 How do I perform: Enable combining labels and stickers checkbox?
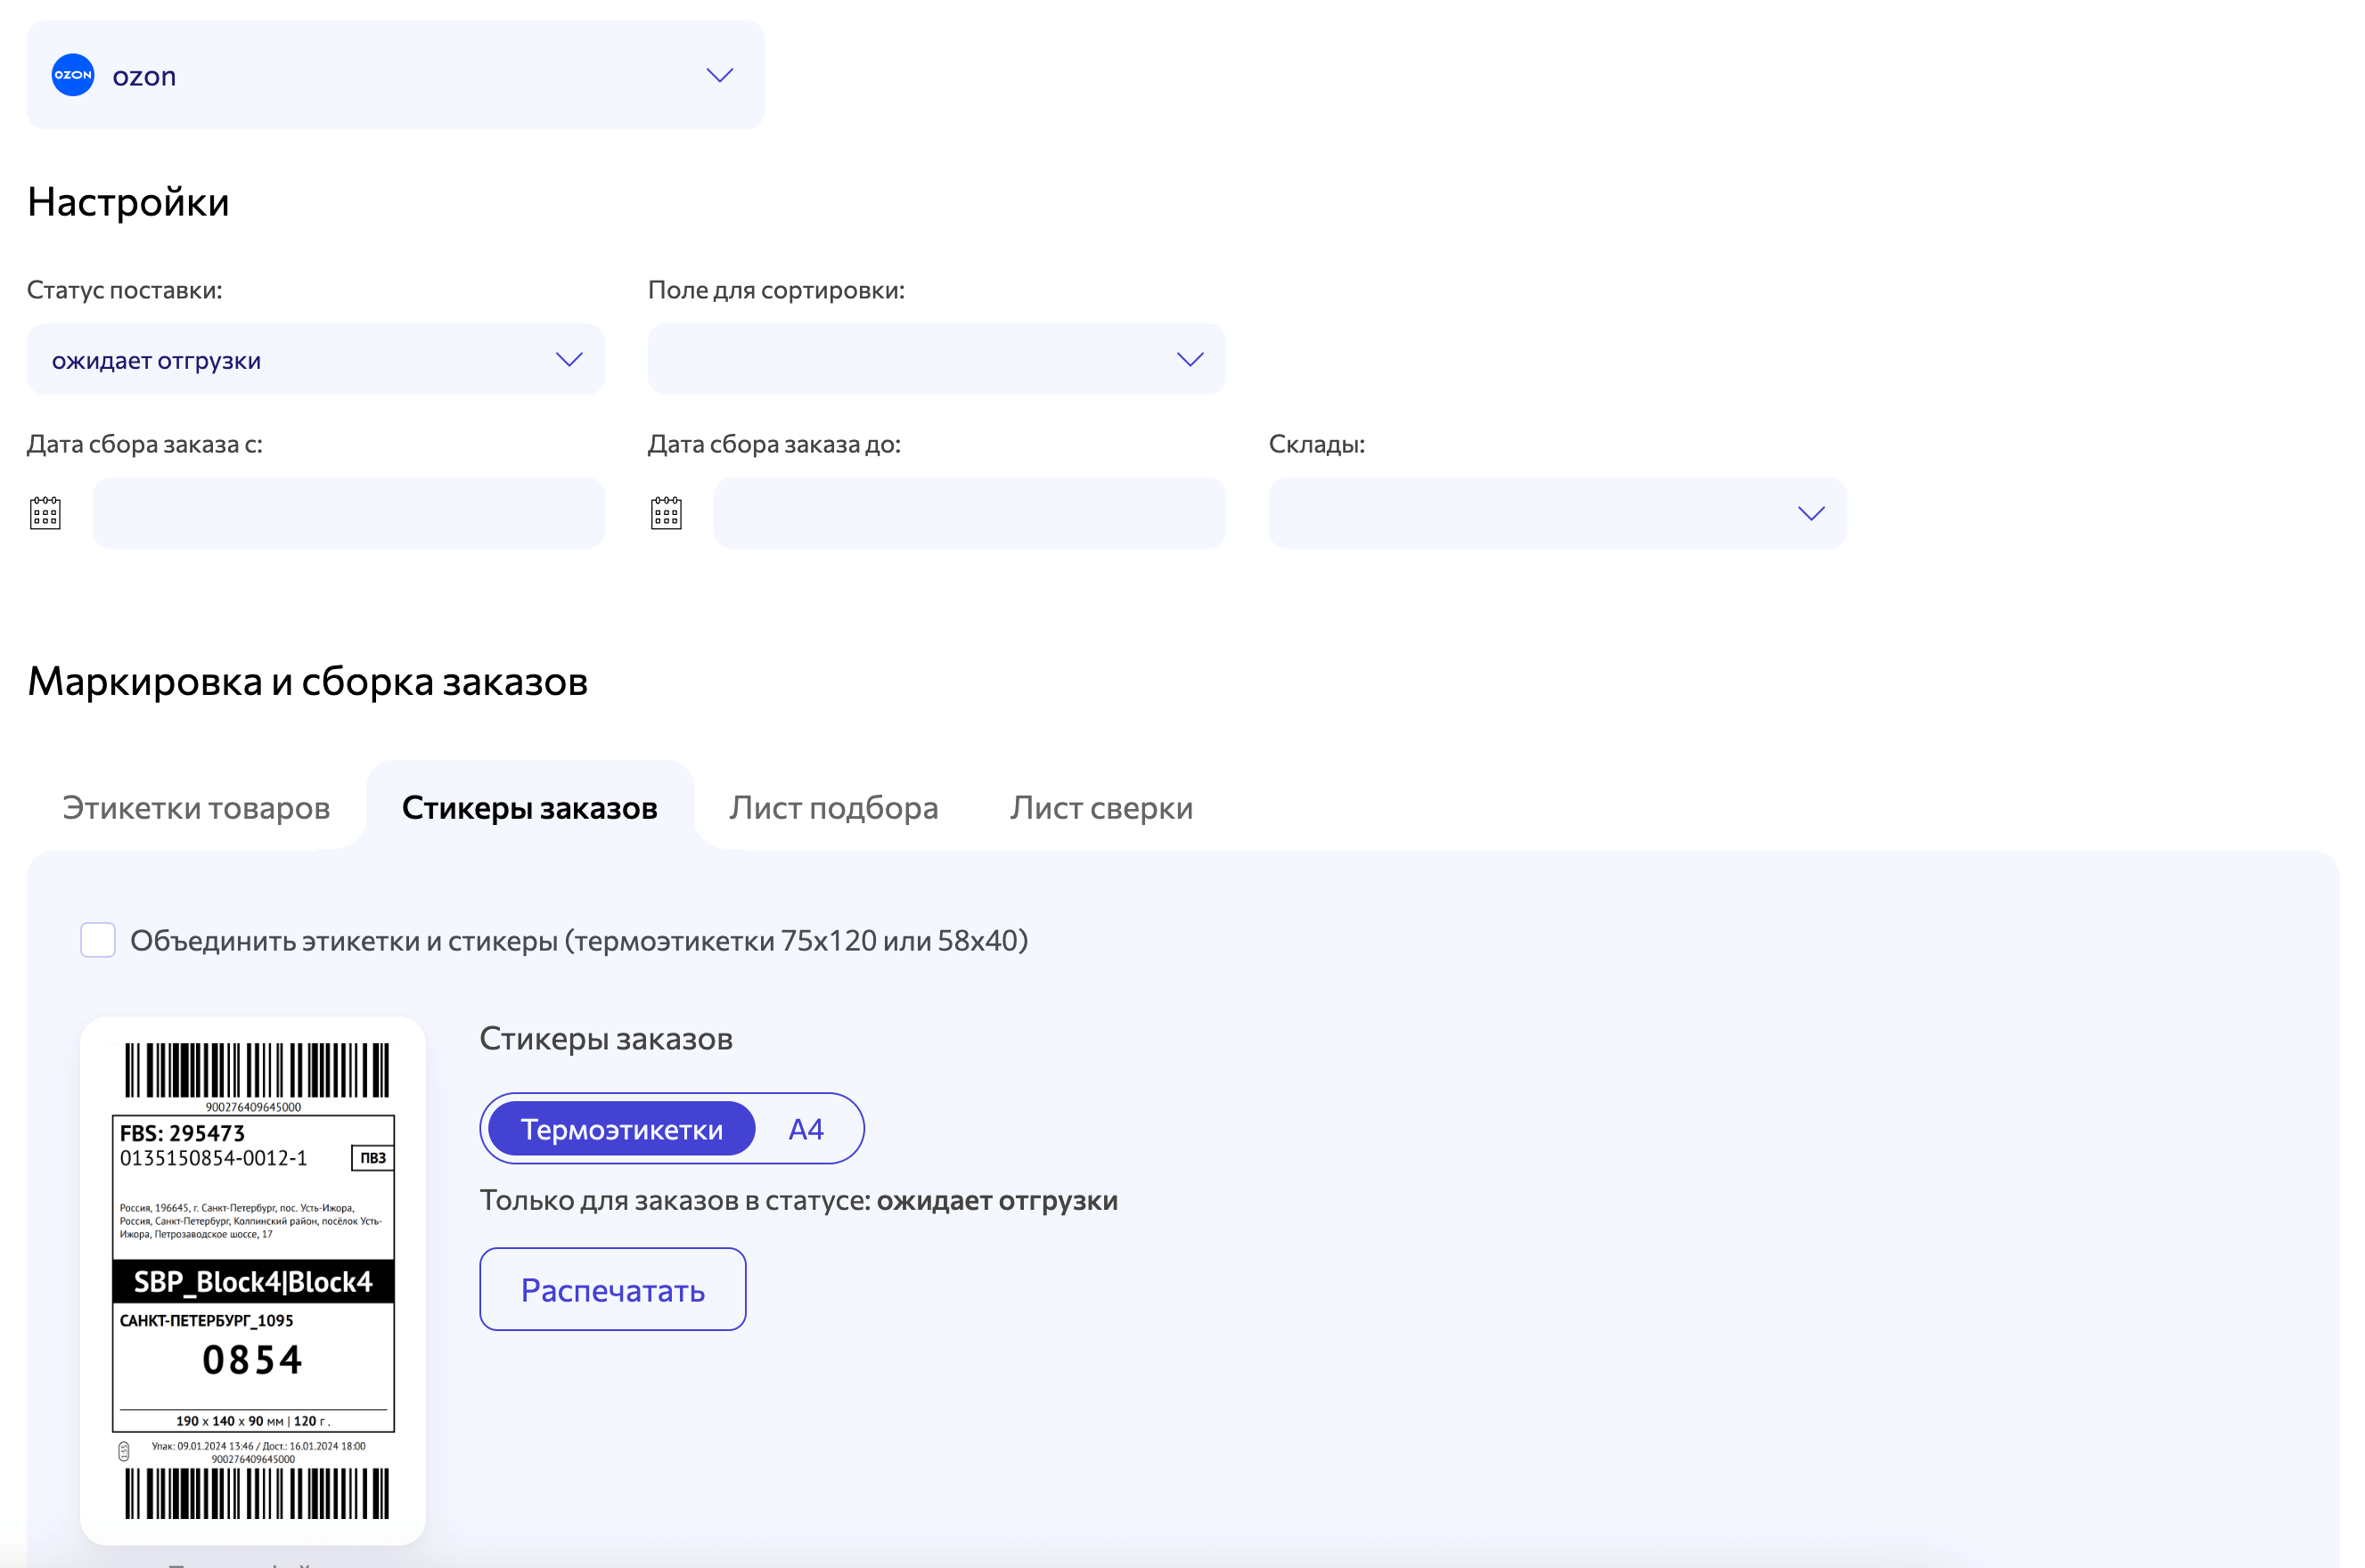point(98,940)
